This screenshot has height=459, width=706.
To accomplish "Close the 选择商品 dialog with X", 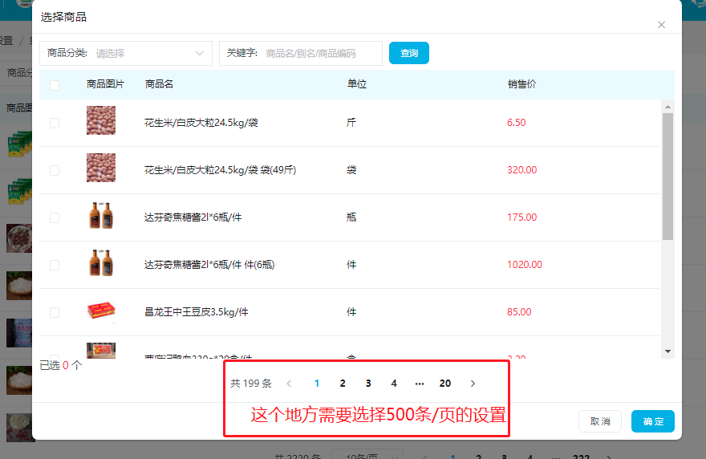I will pos(661,25).
